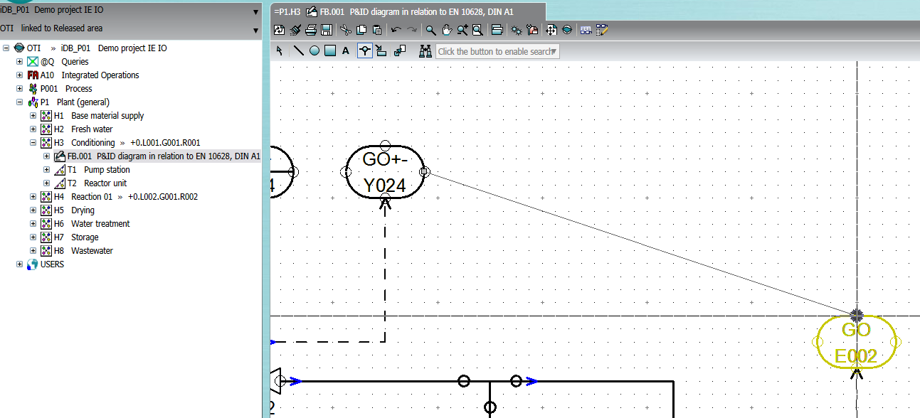Click the Save floppy disk icon
Image resolution: width=920 pixels, height=418 pixels.
[327, 30]
